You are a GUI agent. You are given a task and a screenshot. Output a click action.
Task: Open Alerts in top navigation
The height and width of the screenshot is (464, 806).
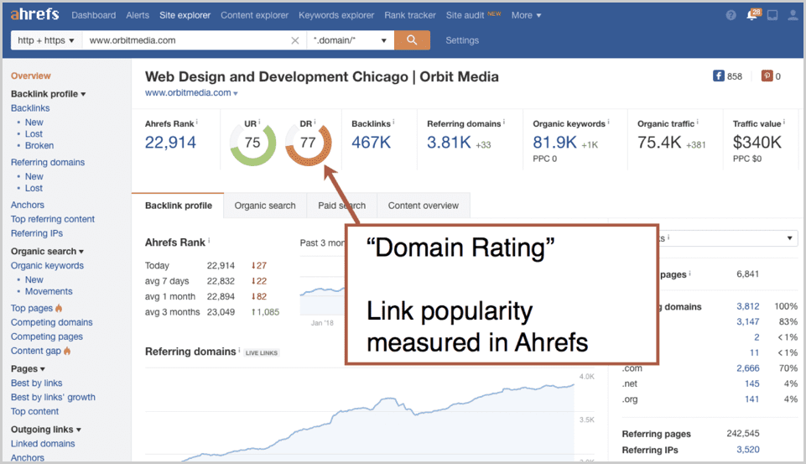[138, 15]
